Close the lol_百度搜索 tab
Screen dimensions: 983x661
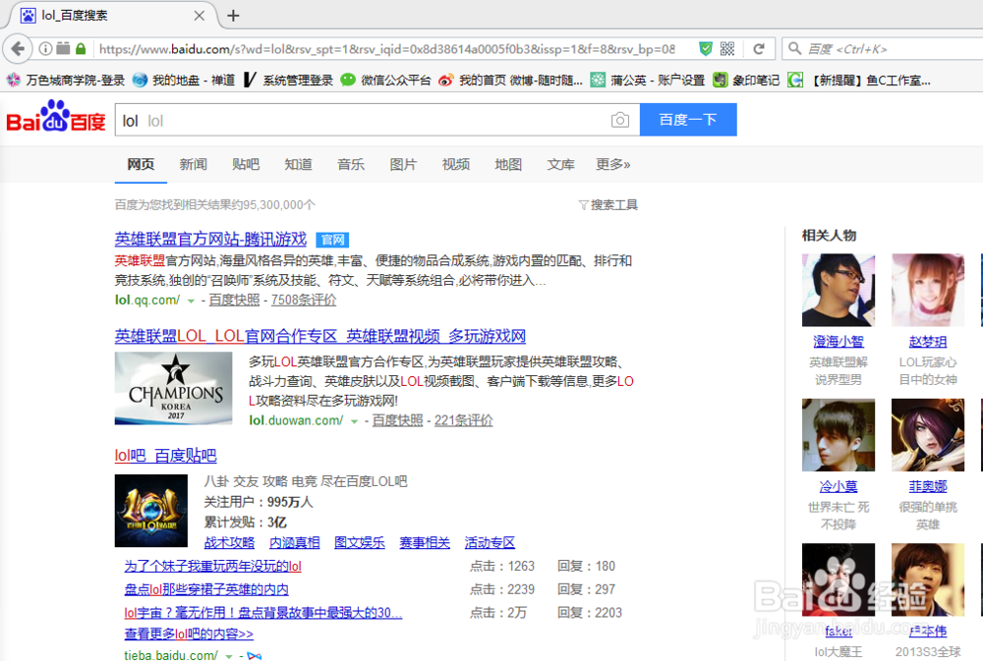click(200, 15)
